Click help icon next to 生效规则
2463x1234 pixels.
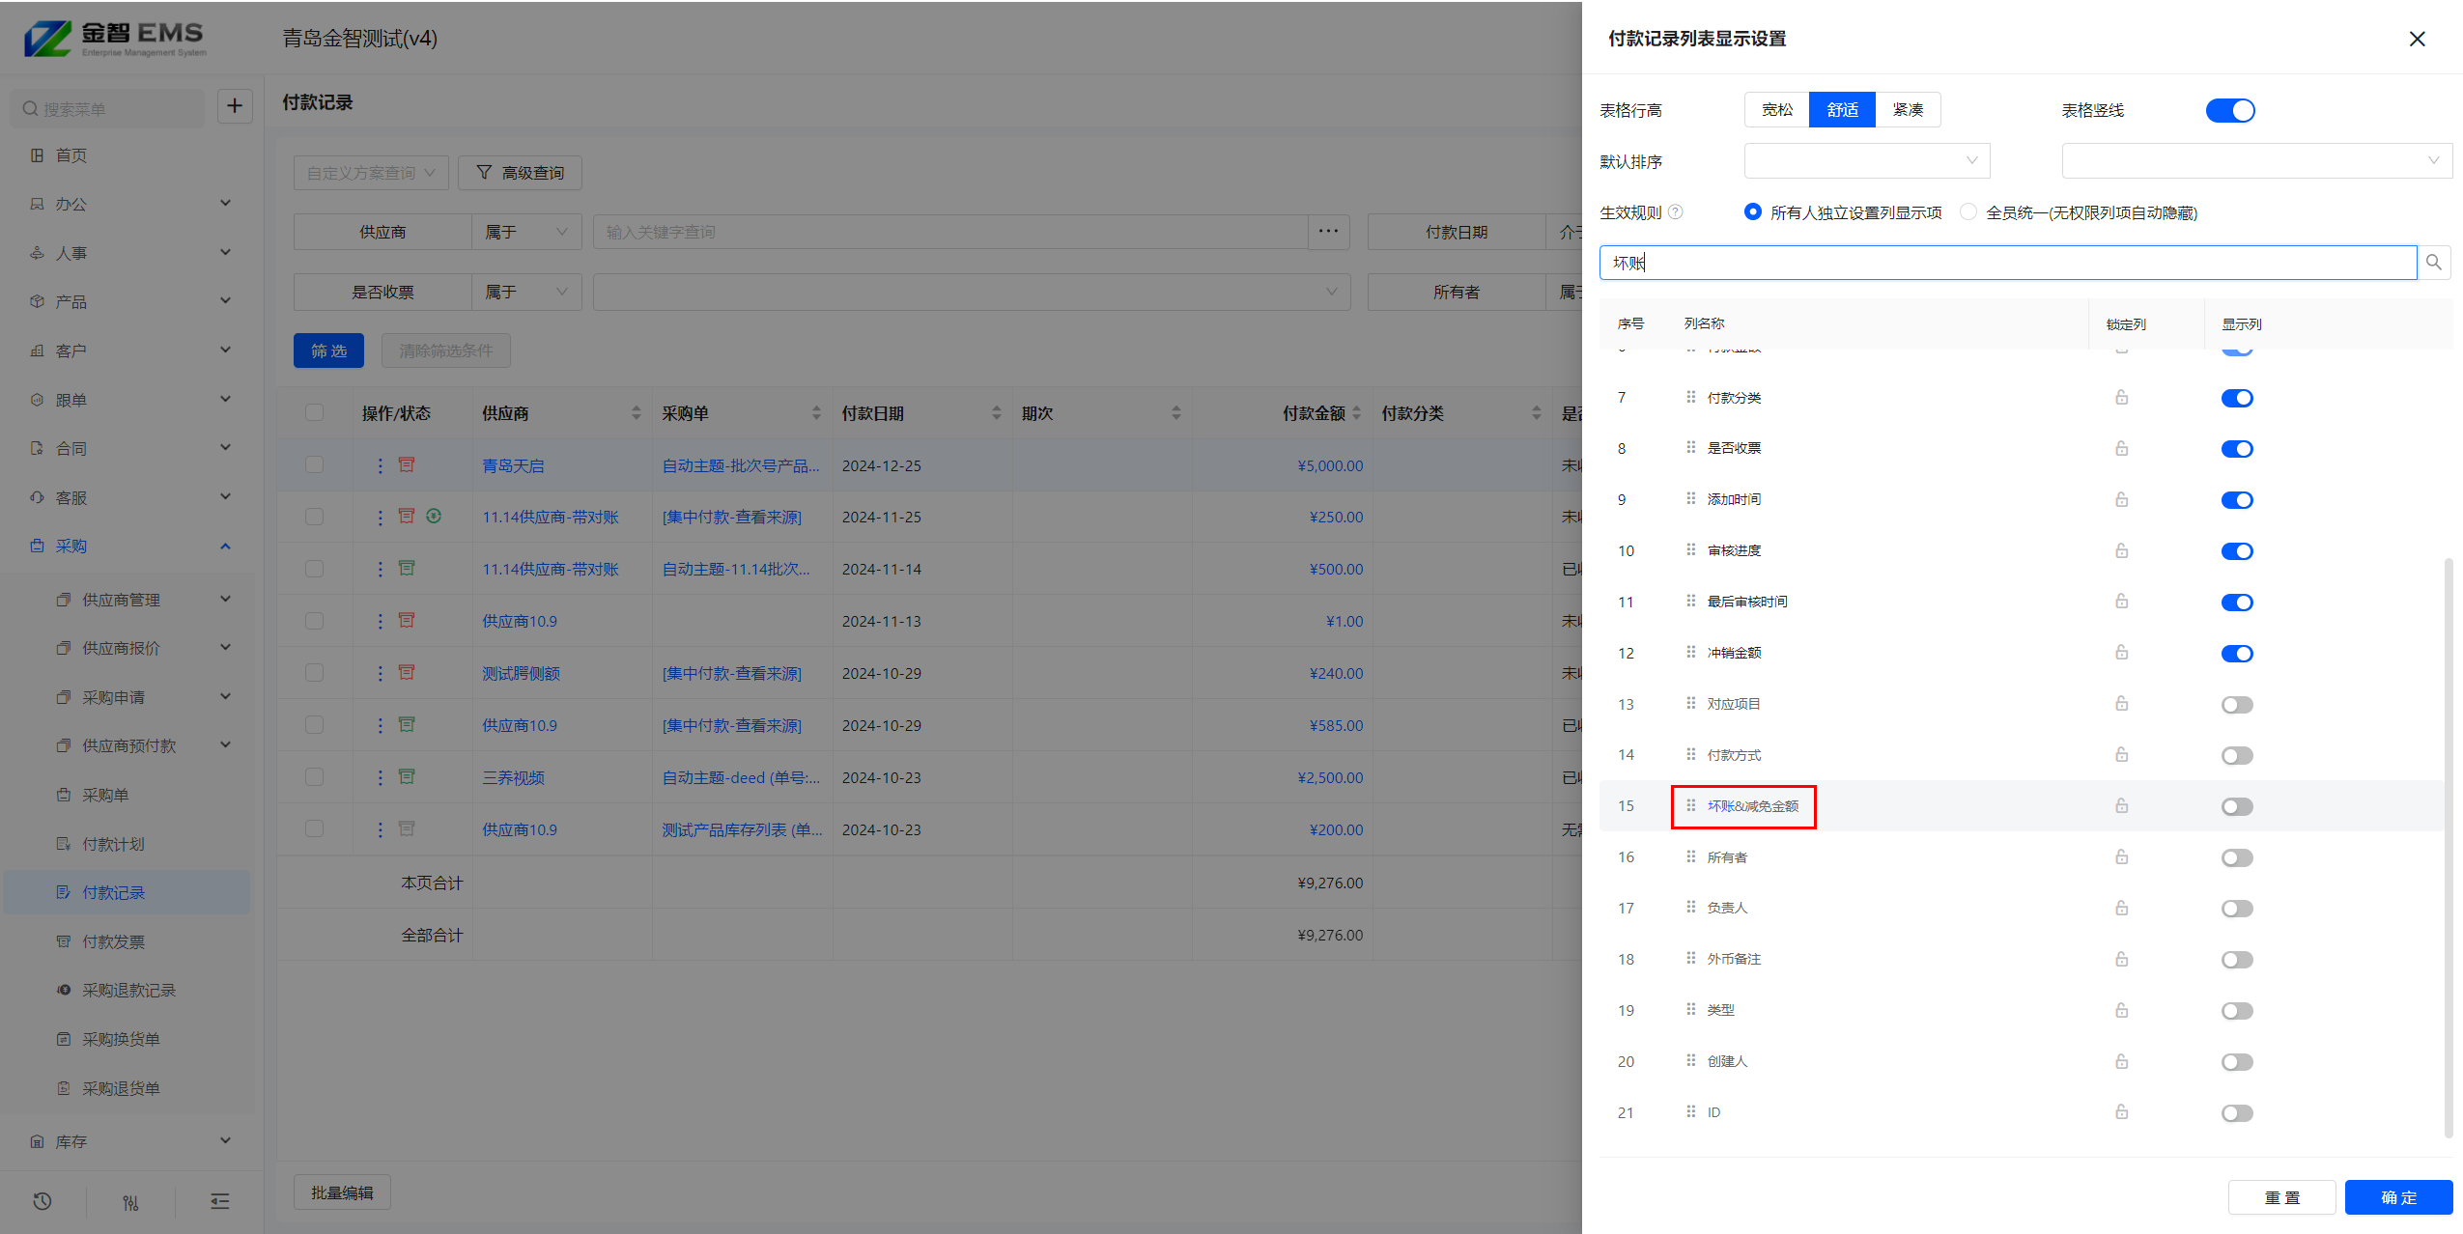click(x=1676, y=211)
